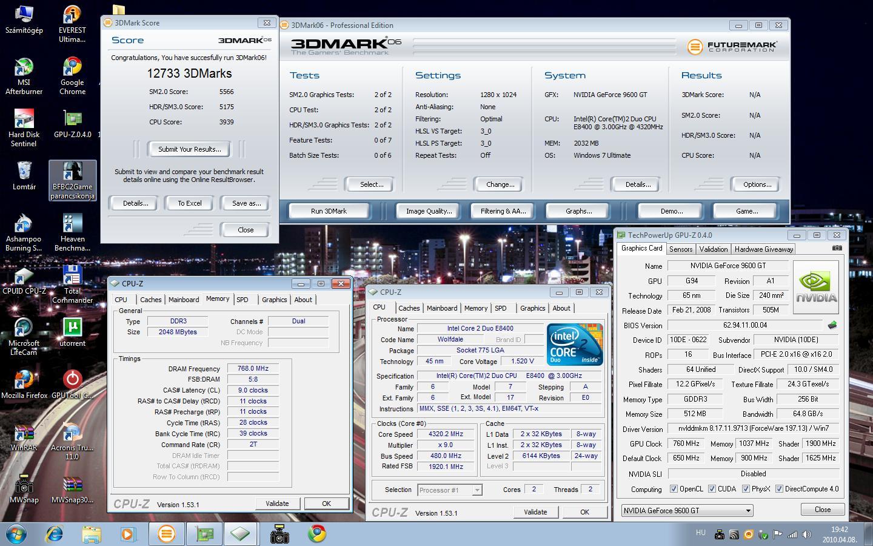Click Select under Tests in 3DMark06

pos(371,184)
